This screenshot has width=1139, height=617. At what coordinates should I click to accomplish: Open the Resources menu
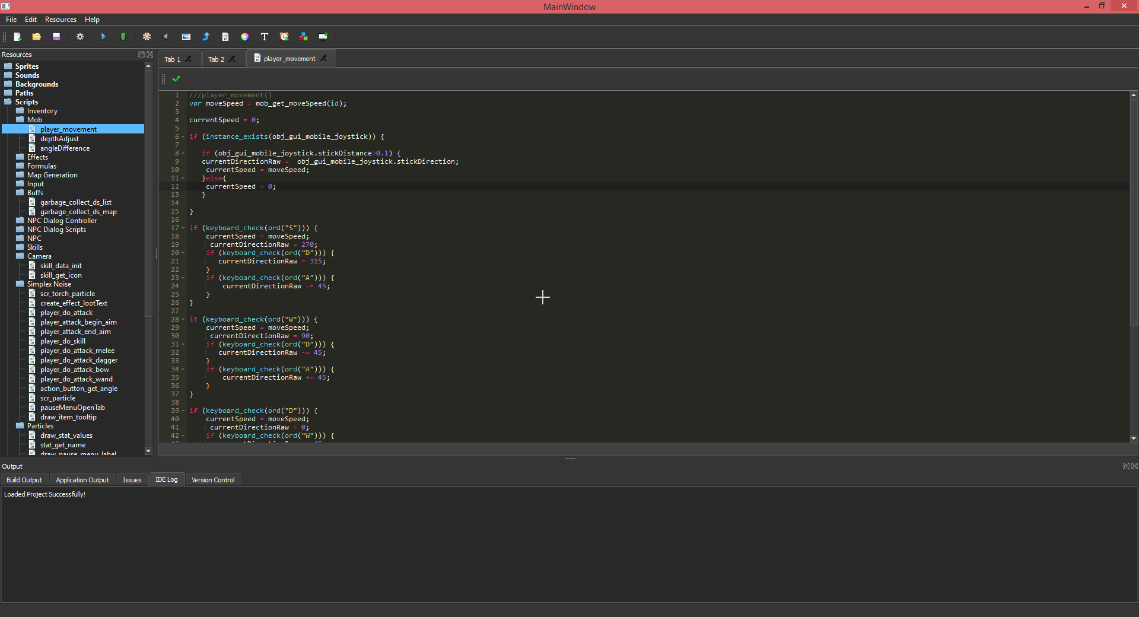61,20
